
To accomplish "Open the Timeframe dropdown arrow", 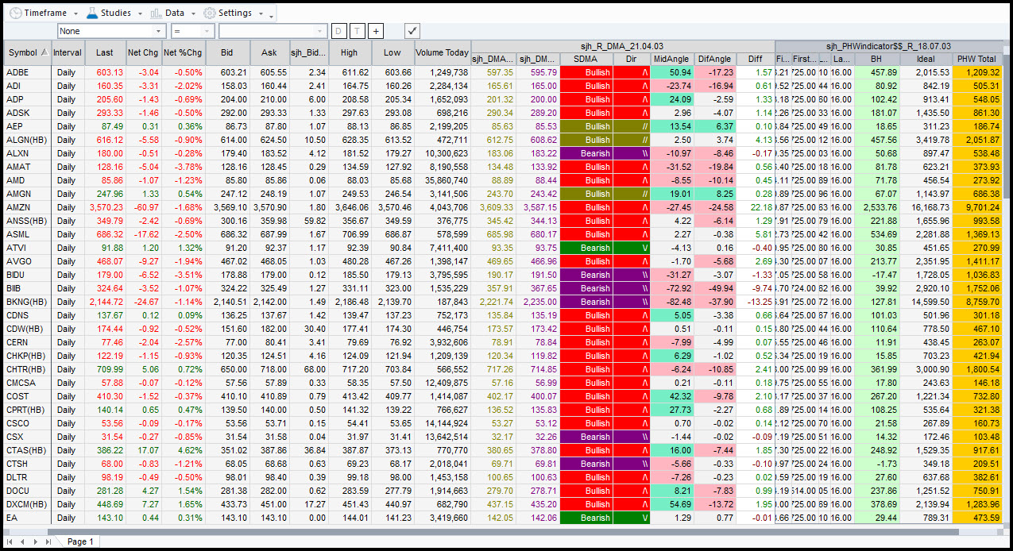I will tap(75, 13).
